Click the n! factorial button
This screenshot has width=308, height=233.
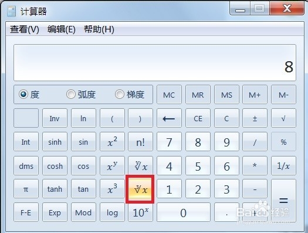tap(140, 141)
